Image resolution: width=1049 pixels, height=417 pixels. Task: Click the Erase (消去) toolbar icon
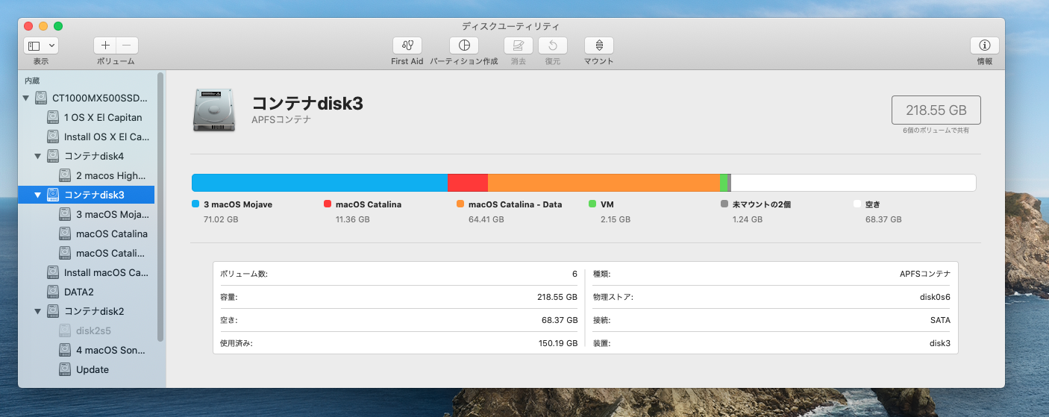coord(518,46)
